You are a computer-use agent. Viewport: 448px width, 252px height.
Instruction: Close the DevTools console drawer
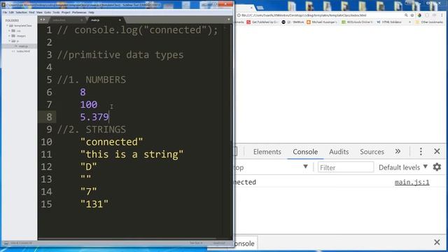pos(437,242)
